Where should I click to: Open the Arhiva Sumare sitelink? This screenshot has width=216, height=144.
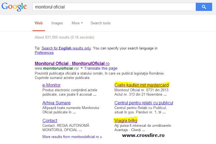pyautogui.click(x=56, y=103)
